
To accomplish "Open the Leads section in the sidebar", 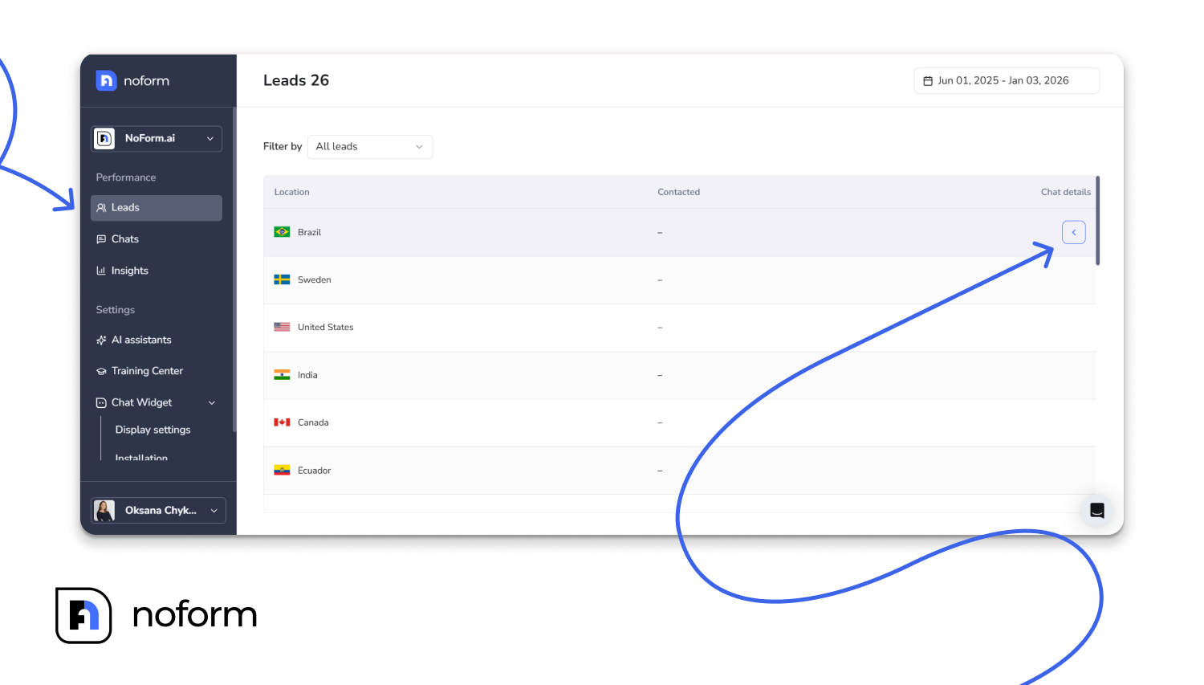I will [124, 207].
